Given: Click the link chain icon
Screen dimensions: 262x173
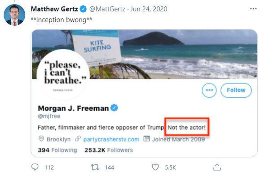Looking at the screenshot, I should click(78, 139).
